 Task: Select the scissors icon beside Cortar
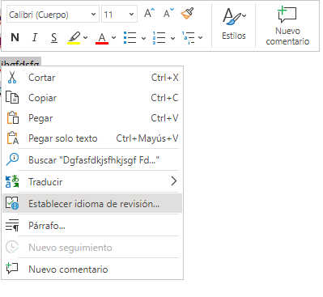[x=12, y=77]
